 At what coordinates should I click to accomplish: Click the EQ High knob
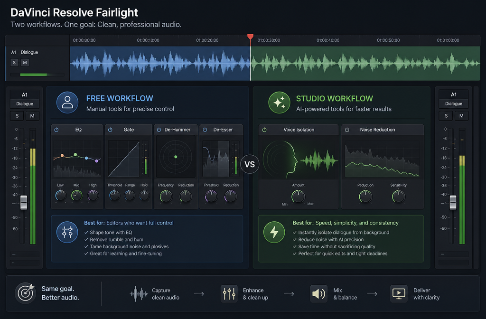[93, 196]
